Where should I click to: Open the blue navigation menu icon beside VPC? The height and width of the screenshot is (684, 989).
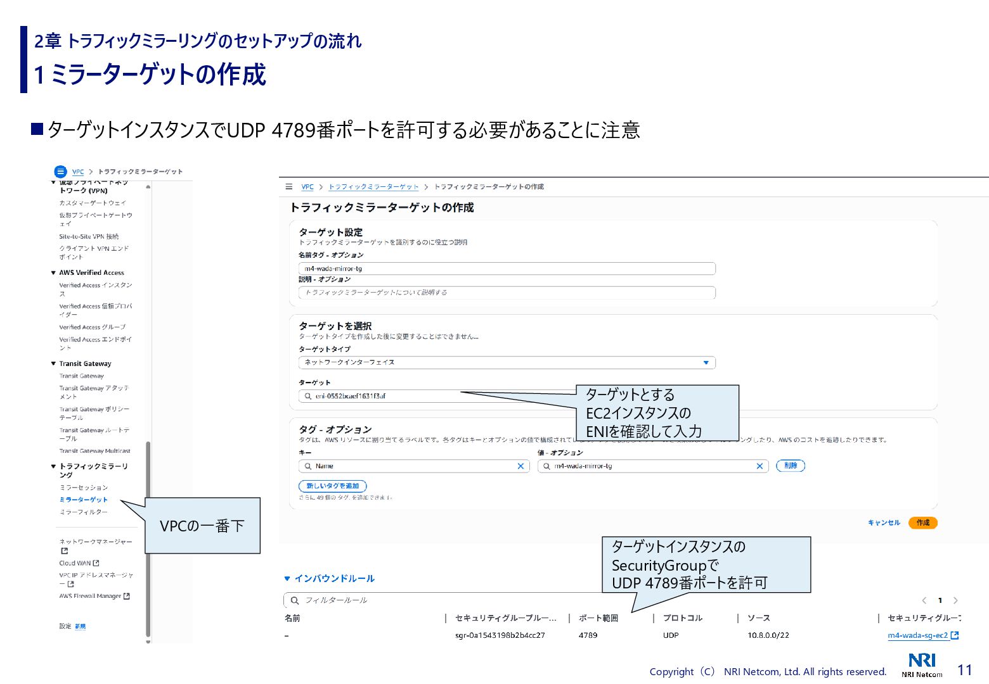tap(60, 172)
